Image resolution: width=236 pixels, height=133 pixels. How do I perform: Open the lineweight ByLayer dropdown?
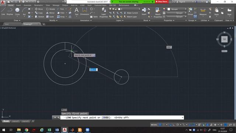[x=176, y=13]
